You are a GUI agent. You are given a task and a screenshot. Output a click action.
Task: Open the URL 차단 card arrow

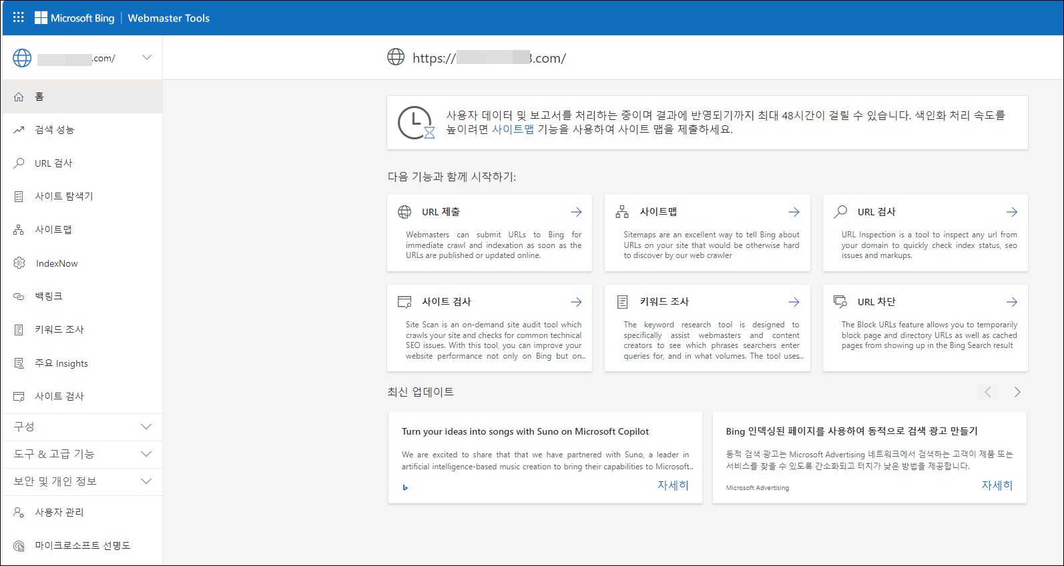point(1012,302)
